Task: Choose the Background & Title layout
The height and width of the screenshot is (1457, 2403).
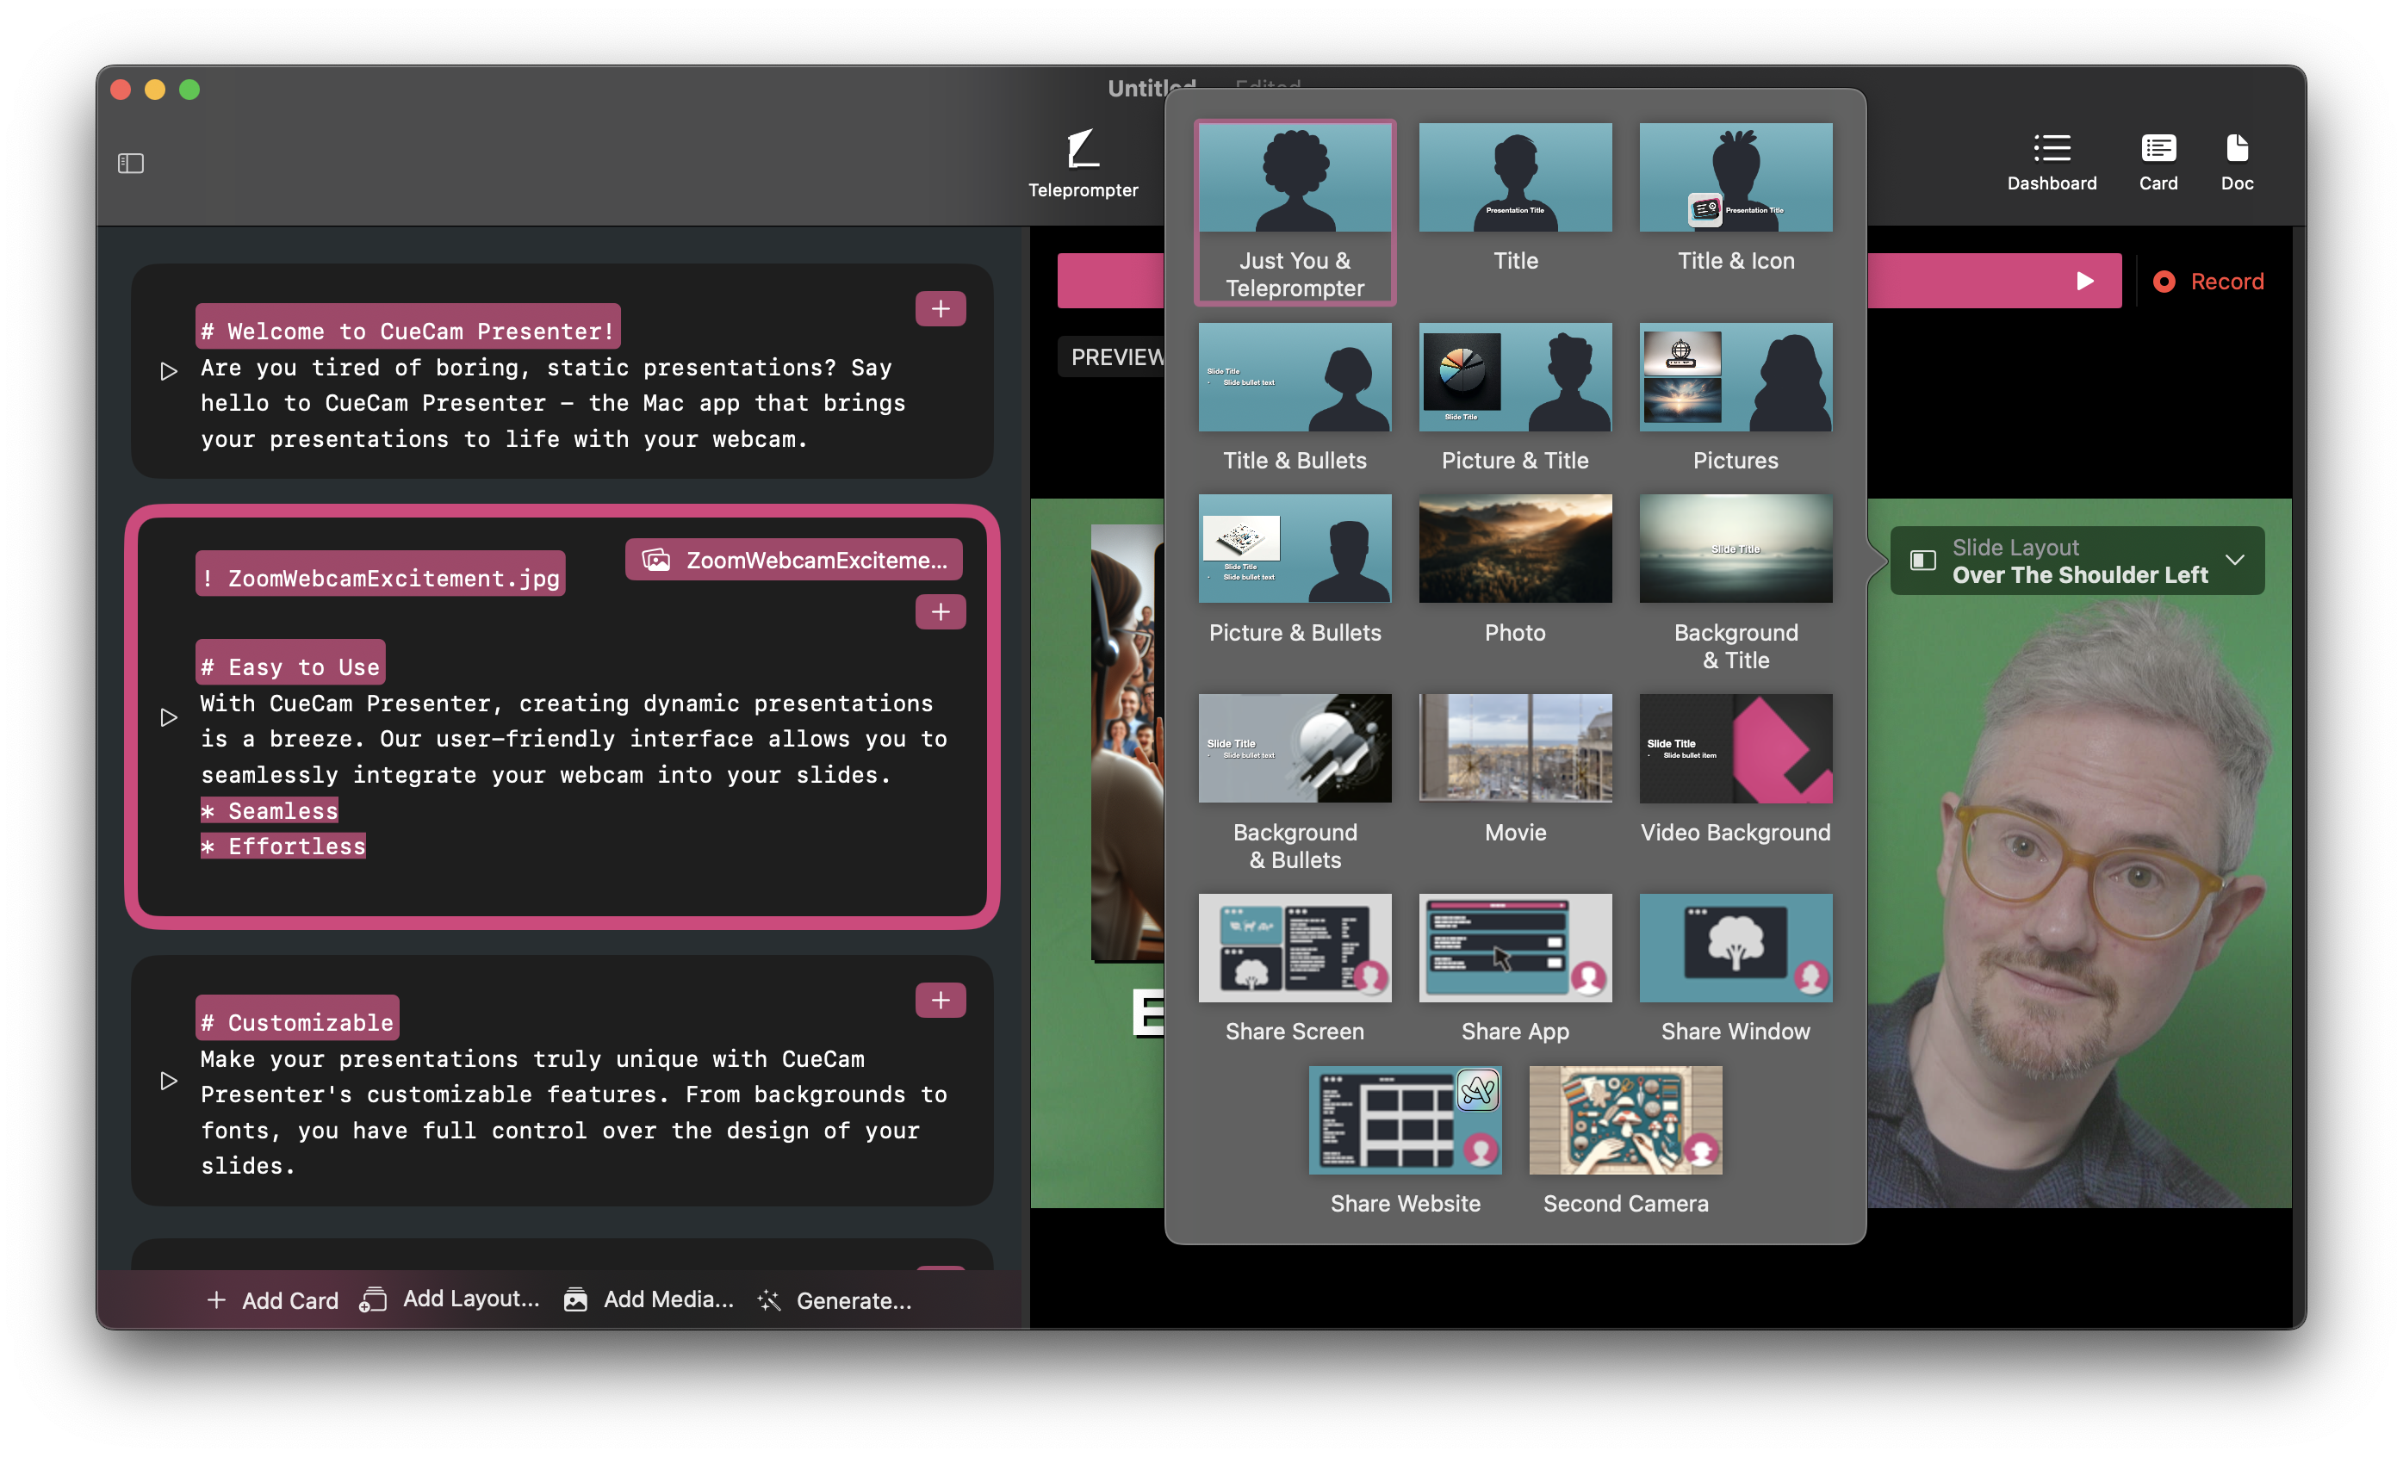Action: click(1735, 583)
